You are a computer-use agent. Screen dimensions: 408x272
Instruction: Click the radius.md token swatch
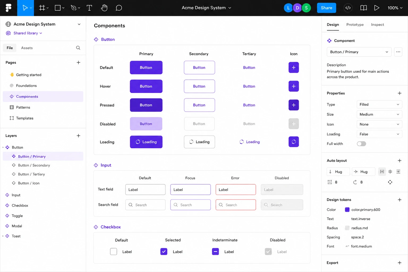pos(347,228)
